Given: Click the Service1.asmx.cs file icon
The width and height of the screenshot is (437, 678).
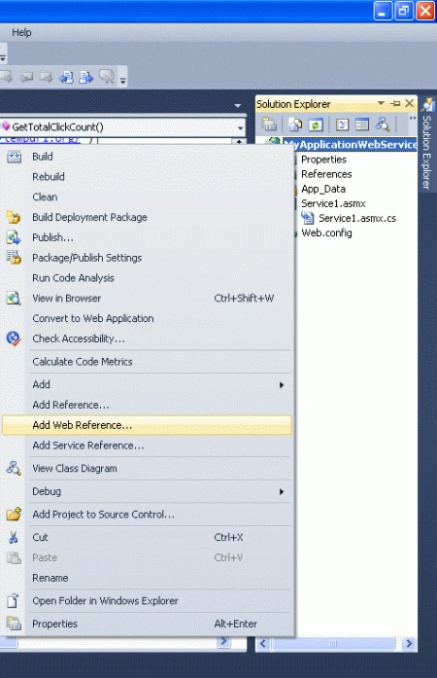Looking at the screenshot, I should point(308,218).
